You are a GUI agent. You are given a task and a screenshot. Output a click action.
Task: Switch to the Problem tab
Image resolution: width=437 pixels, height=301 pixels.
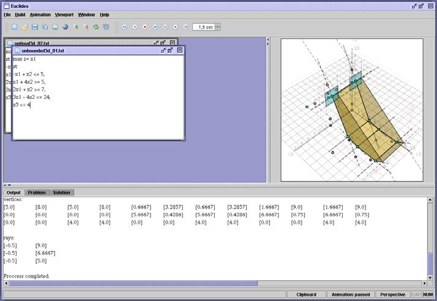(37, 192)
